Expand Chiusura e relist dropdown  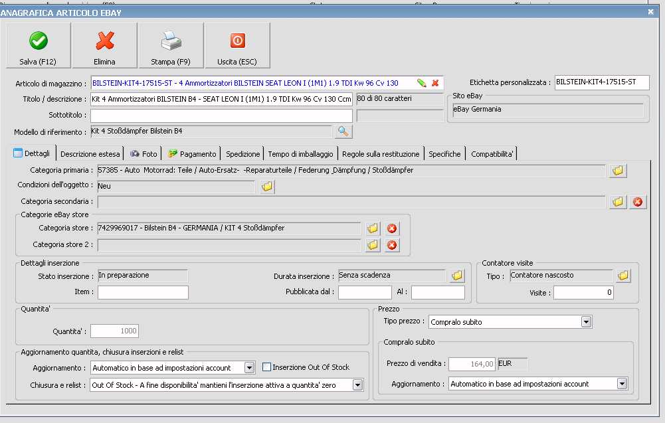[x=357, y=385]
